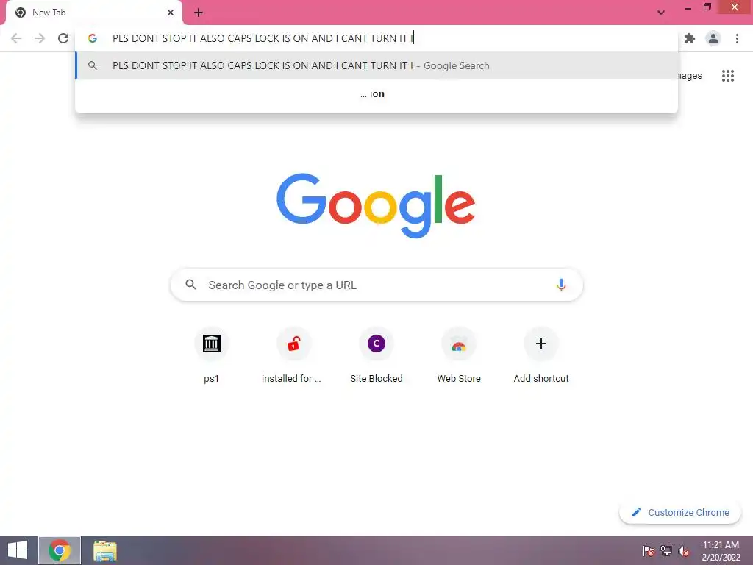
Task: Click the network tray icon
Action: click(x=666, y=551)
